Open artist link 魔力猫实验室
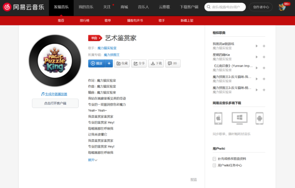 click(x=107, y=48)
